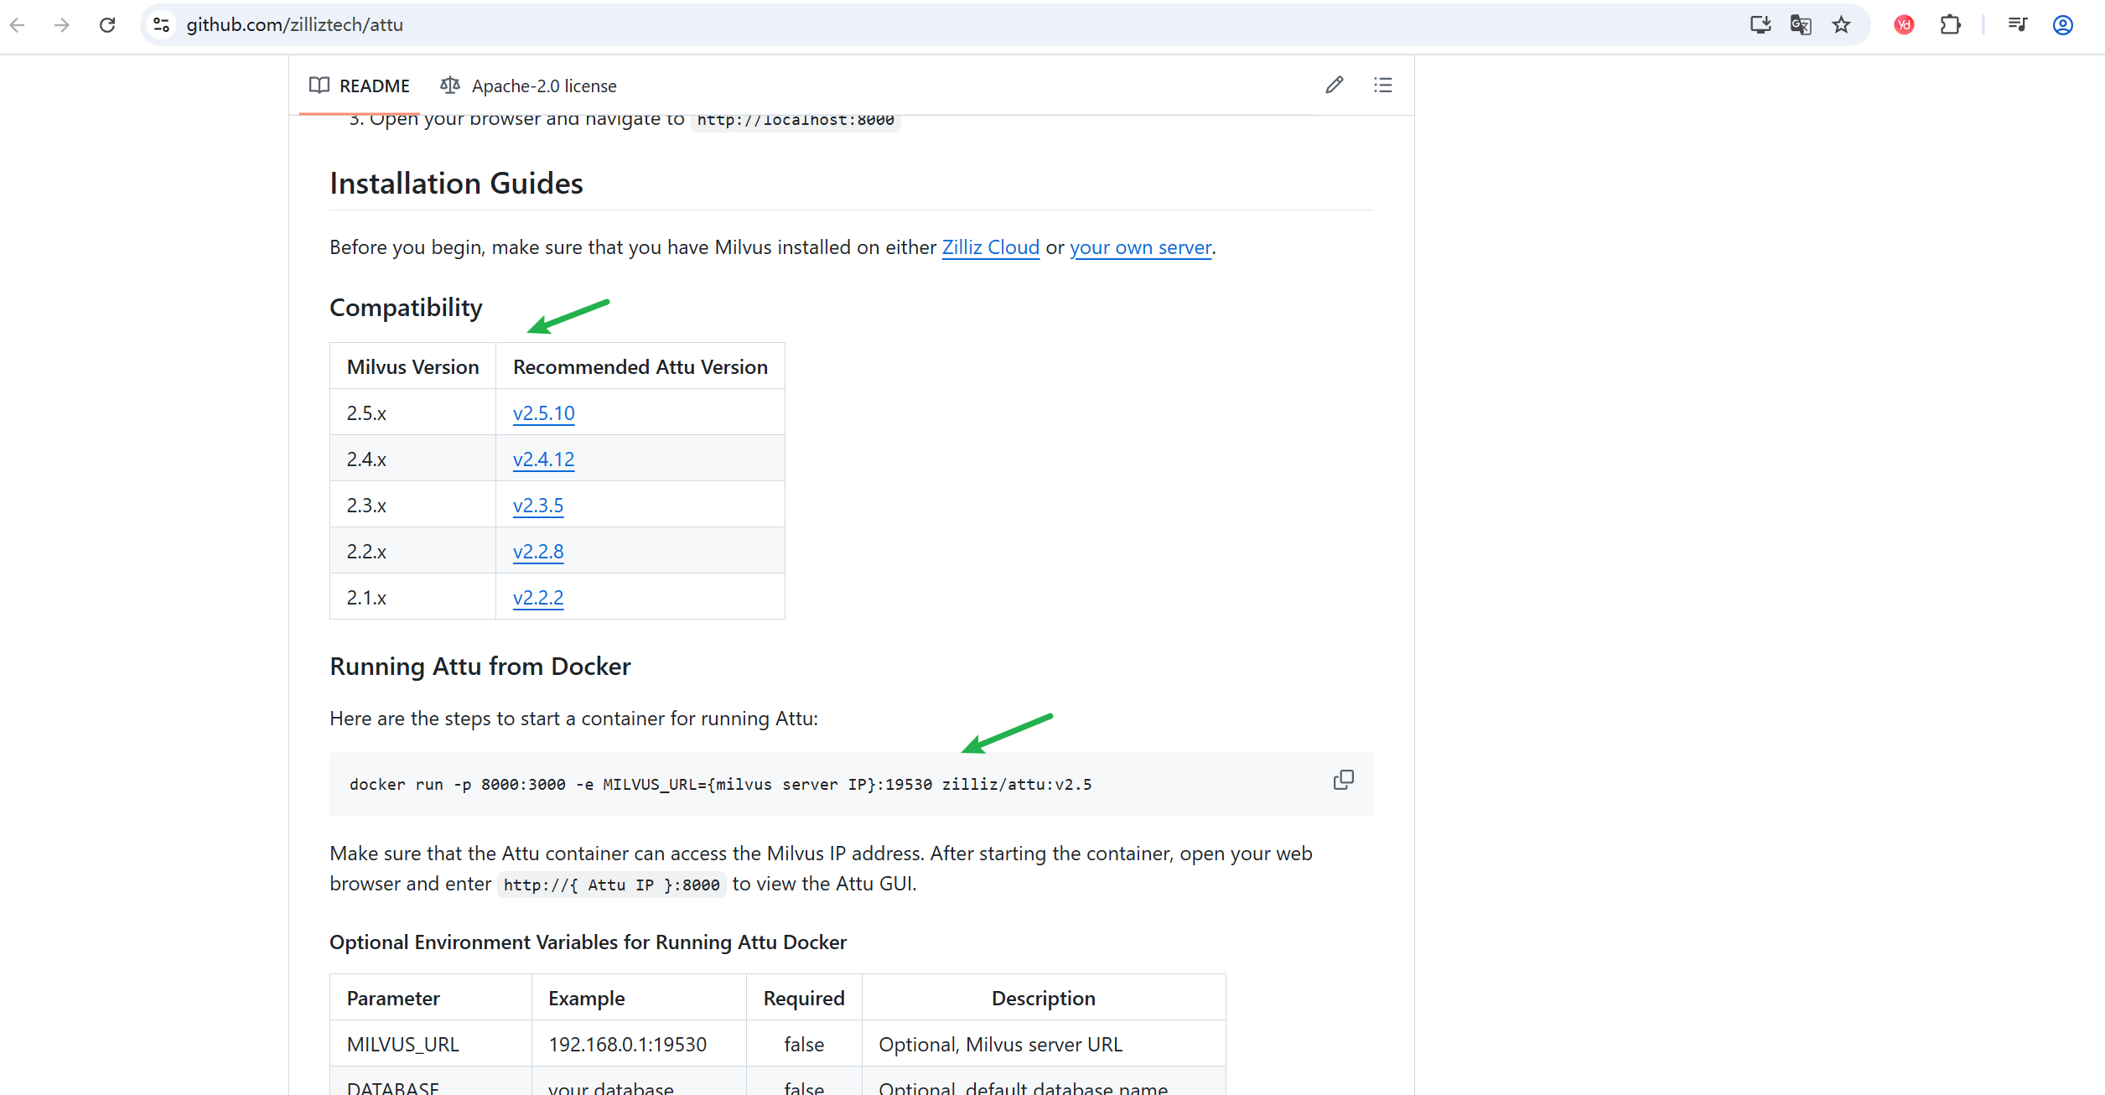Screen dimensions: 2105x1095
Task: Switch to the README tab
Action: pos(360,86)
